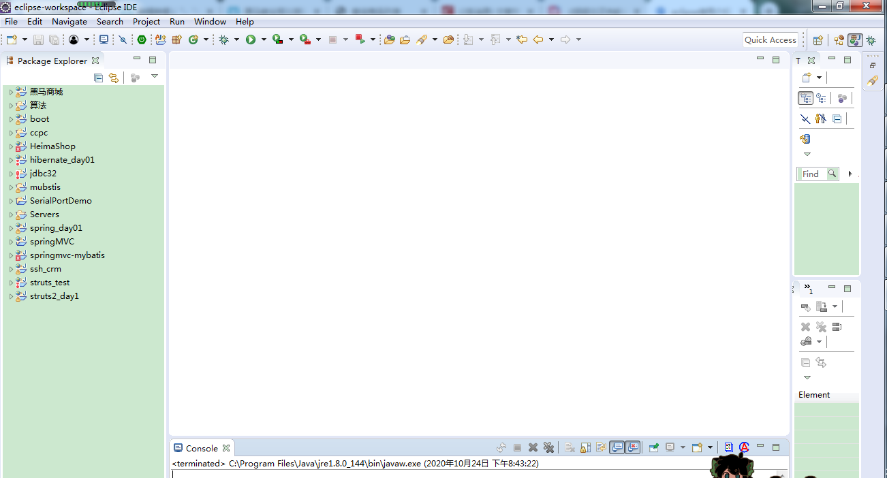Click the Quick Access search field
This screenshot has width=887, height=478.
771,39
